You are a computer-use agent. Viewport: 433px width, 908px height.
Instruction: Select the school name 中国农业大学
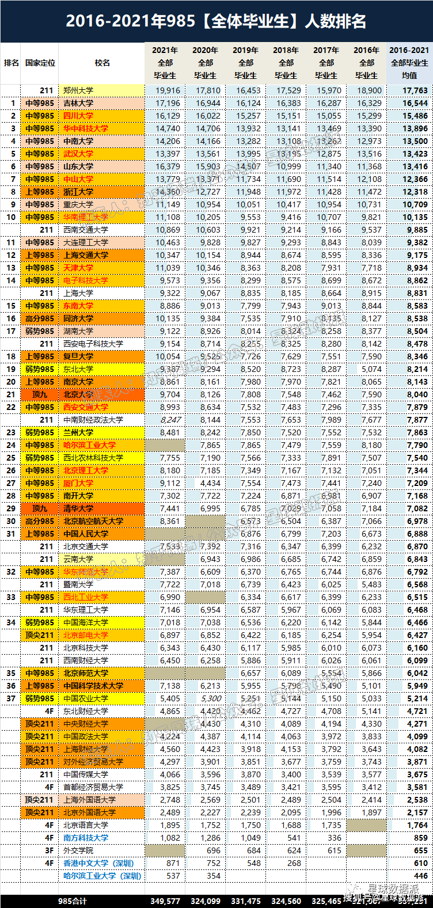pos(86,698)
